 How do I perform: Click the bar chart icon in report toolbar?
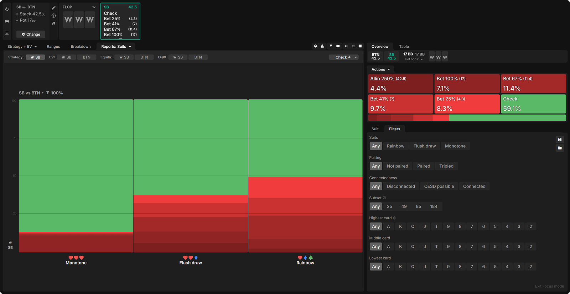click(x=322, y=46)
